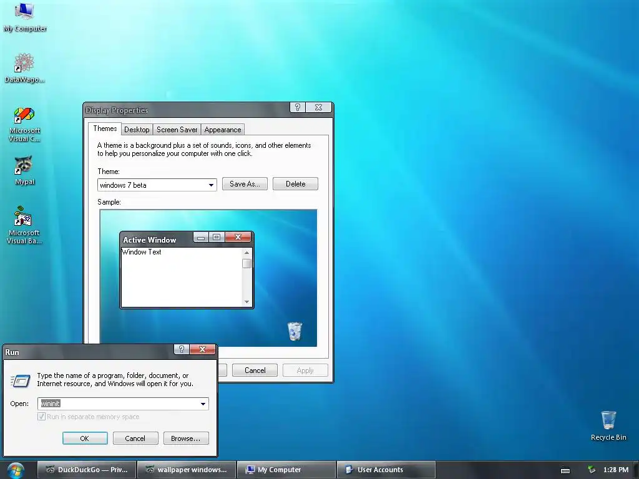This screenshot has width=639, height=479.
Task: Click the Save As... button
Action: (245, 184)
